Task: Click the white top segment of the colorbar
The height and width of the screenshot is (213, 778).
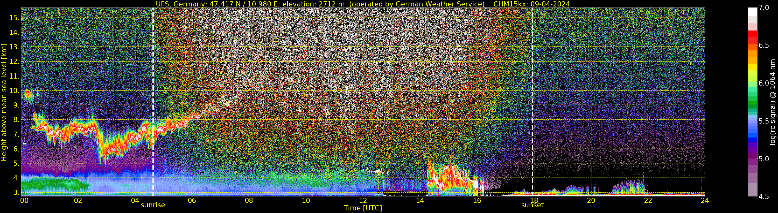Action: tap(752, 11)
